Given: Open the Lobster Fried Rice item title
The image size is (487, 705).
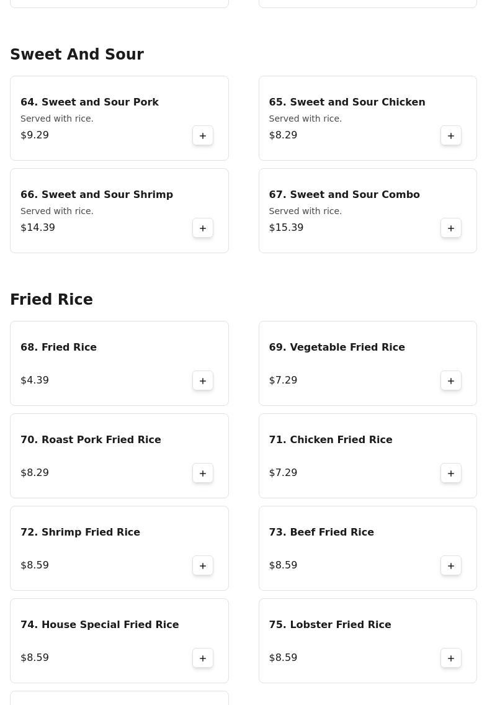Looking at the screenshot, I should (330, 624).
